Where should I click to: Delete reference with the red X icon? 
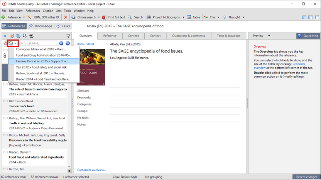pyautogui.click(x=66, y=17)
